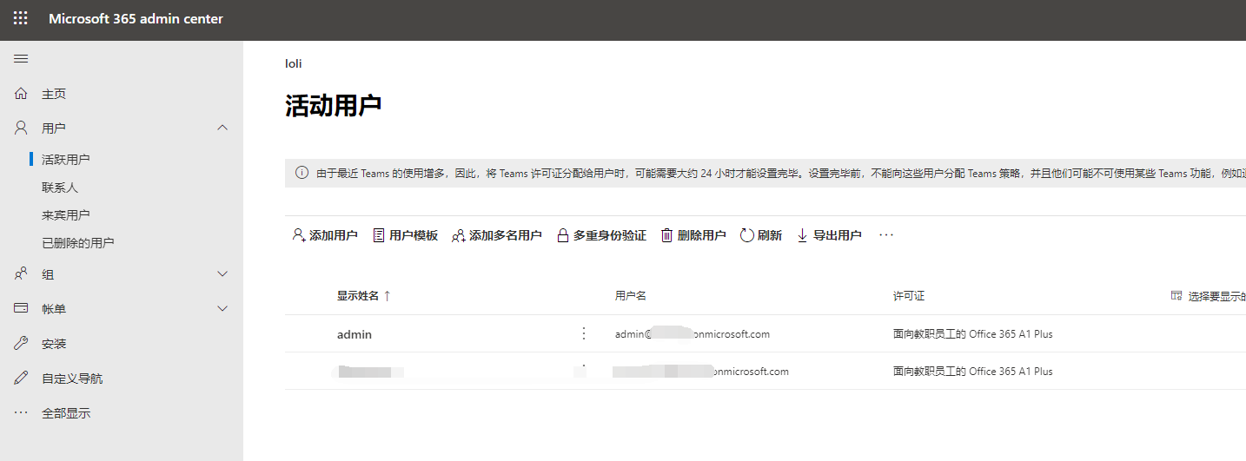Click the loli breadcrumb text

coord(294,63)
